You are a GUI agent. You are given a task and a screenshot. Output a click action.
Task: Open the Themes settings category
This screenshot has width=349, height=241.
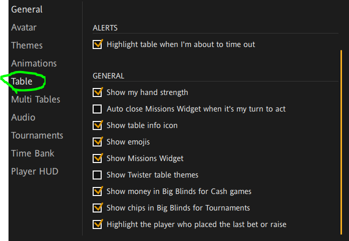tap(27, 45)
